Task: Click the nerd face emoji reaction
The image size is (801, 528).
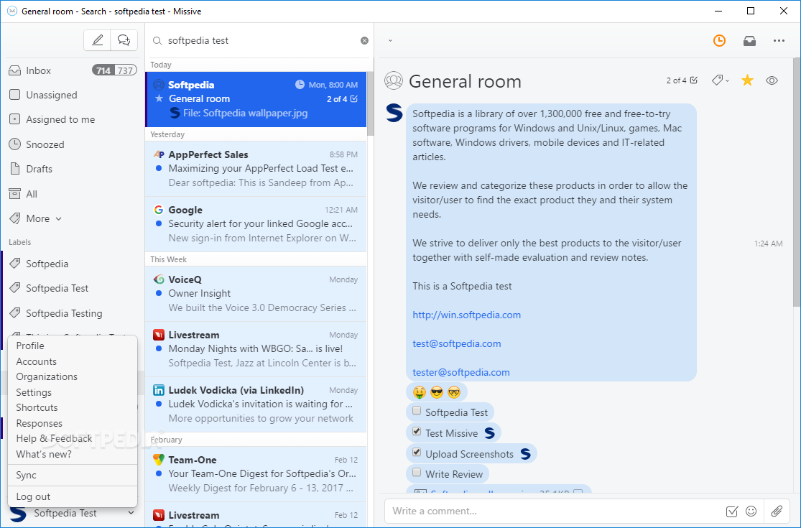Action: coord(453,392)
